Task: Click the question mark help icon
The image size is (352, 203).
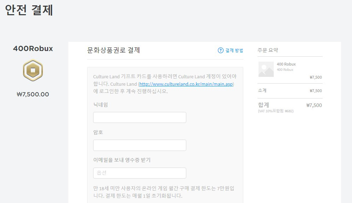Action: click(221, 50)
